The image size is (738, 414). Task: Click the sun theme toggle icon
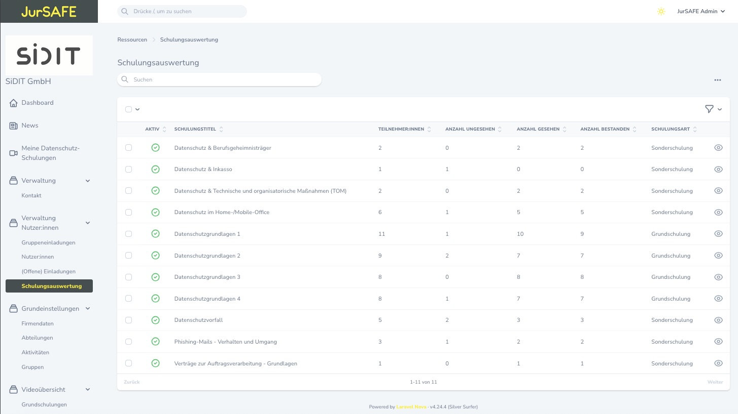click(x=661, y=11)
